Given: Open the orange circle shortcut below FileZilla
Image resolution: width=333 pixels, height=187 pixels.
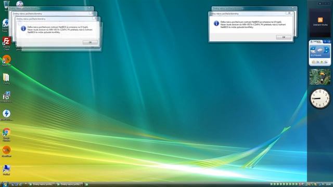Looking at the screenshot, I should [6, 59].
